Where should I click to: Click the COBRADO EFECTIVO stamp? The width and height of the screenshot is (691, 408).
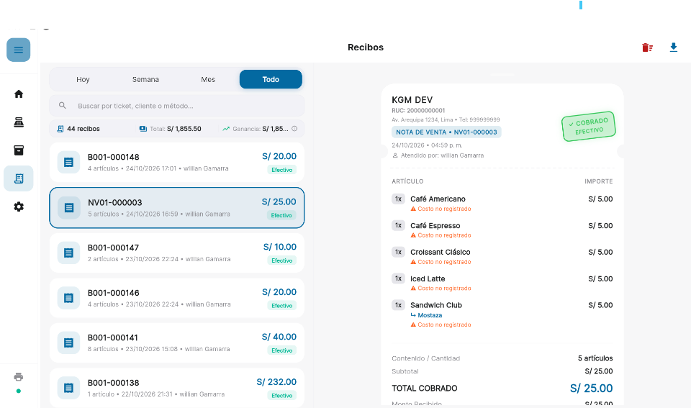588,126
